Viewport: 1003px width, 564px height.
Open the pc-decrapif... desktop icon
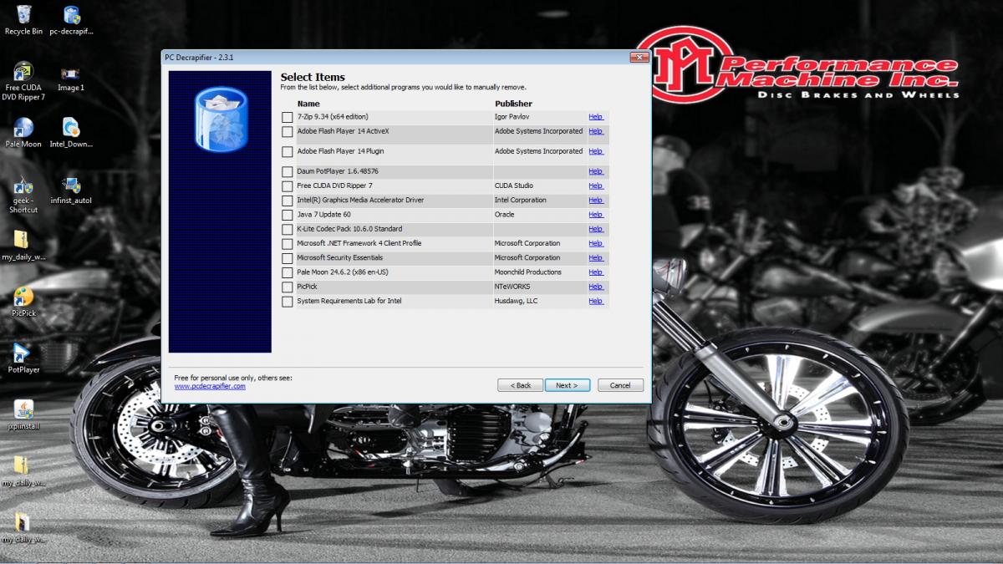(72, 20)
